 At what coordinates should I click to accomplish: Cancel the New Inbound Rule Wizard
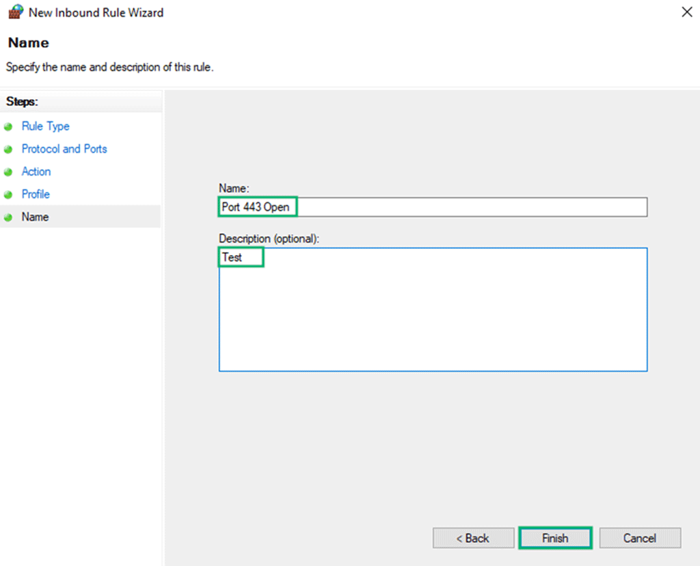(x=640, y=538)
